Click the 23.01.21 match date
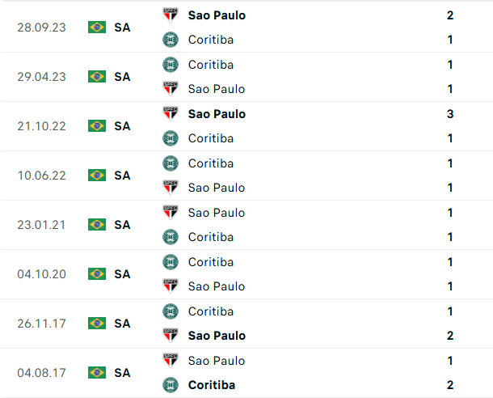Viewport: 493px width, 398px height. click(x=41, y=225)
